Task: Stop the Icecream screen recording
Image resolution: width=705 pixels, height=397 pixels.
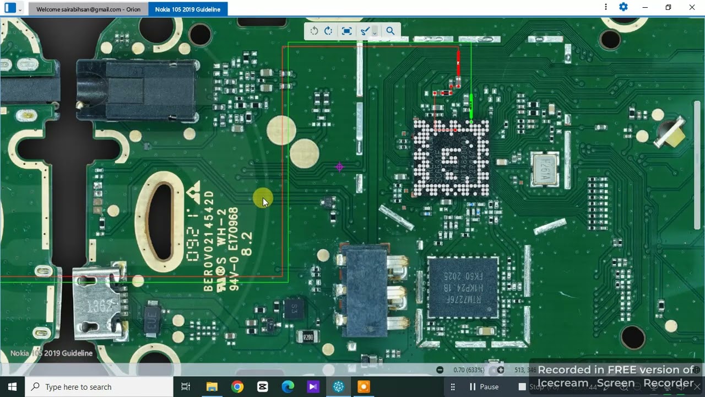Action: point(538,387)
